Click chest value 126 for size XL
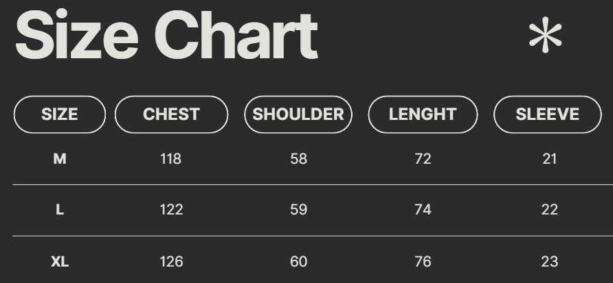The image size is (613, 283). (171, 261)
